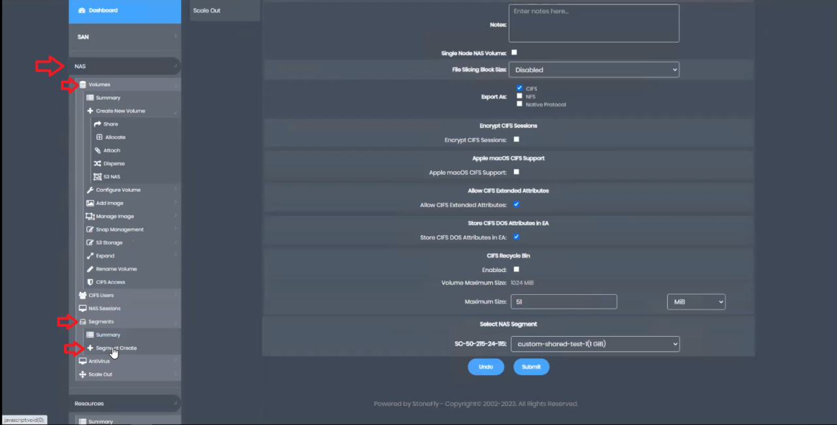Open the Antivirus icon in sidebar
Viewport: 837px width, 425px height.
tap(82, 360)
